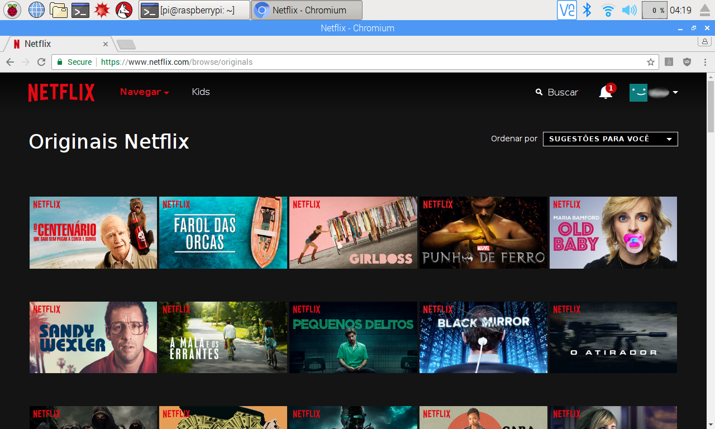Go to the Netflix home logo

(61, 92)
